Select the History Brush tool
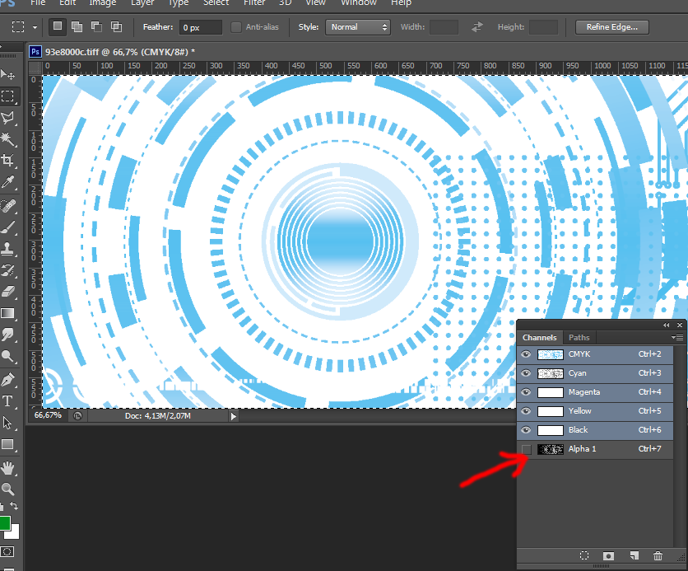This screenshot has width=688, height=571. coord(8,270)
